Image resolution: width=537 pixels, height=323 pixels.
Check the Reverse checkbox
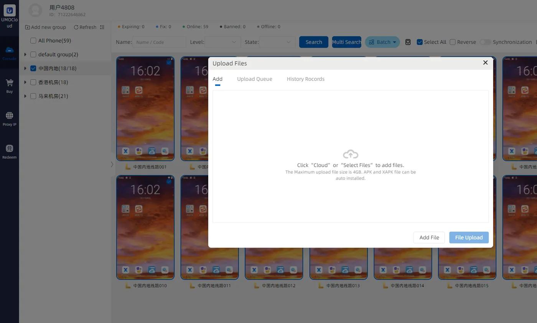coord(453,42)
